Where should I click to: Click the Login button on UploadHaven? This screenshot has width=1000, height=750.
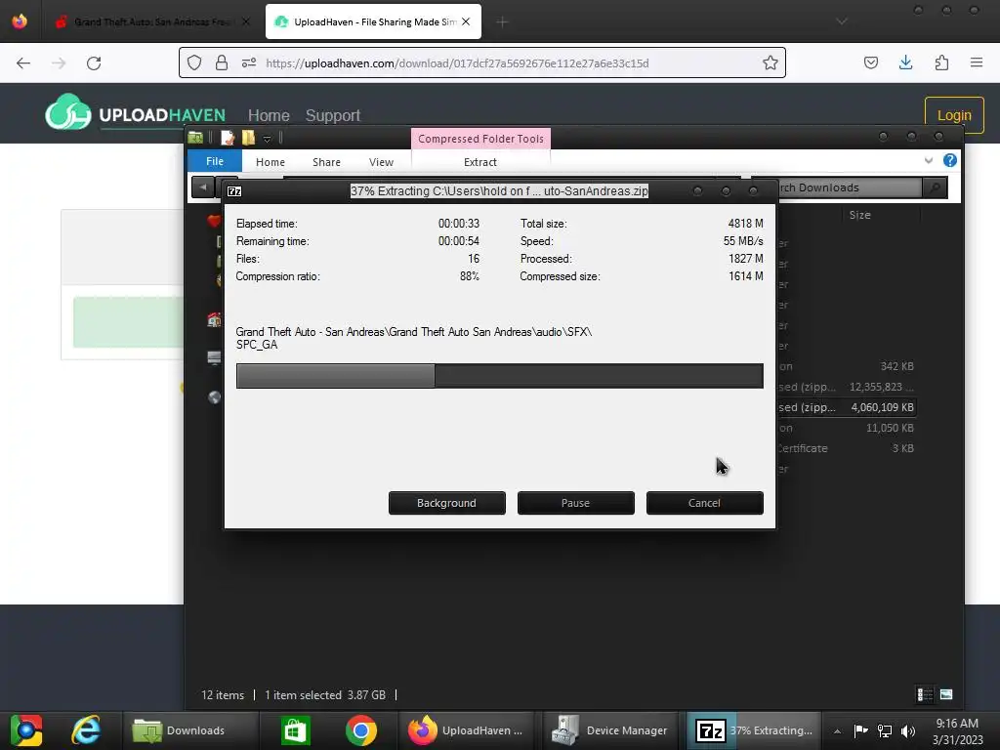point(954,115)
